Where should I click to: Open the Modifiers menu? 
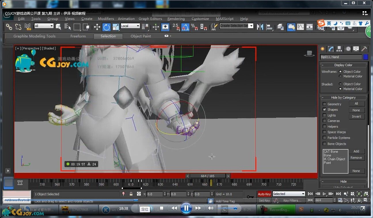coord(106,19)
